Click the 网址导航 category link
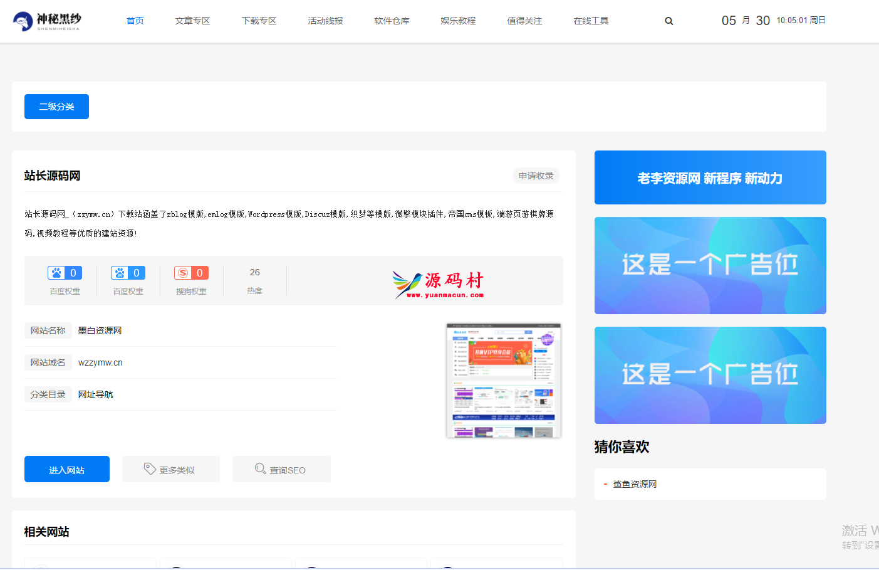Screen dimensions: 879x570 95,394
